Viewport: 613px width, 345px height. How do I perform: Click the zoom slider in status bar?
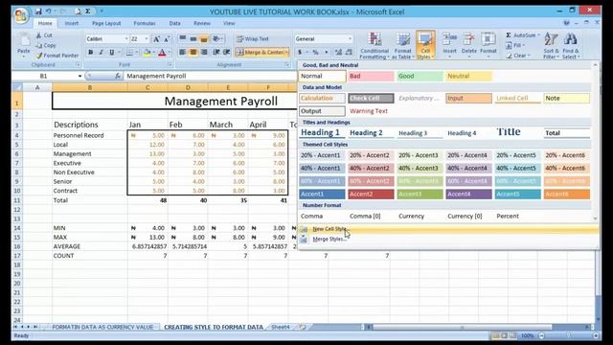[x=568, y=335]
